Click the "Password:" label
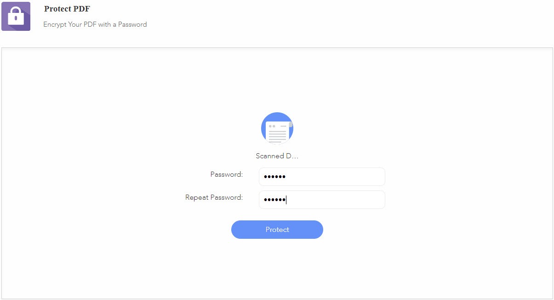Image resolution: width=554 pixels, height=300 pixels. click(x=227, y=174)
